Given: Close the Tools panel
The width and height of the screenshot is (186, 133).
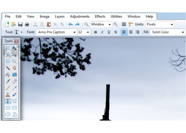Looking at the screenshot, I should [x=16, y=41].
